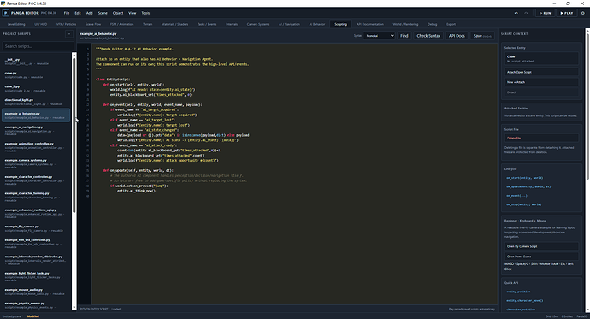Click the Save button
This screenshot has width=590, height=319.
482,36
